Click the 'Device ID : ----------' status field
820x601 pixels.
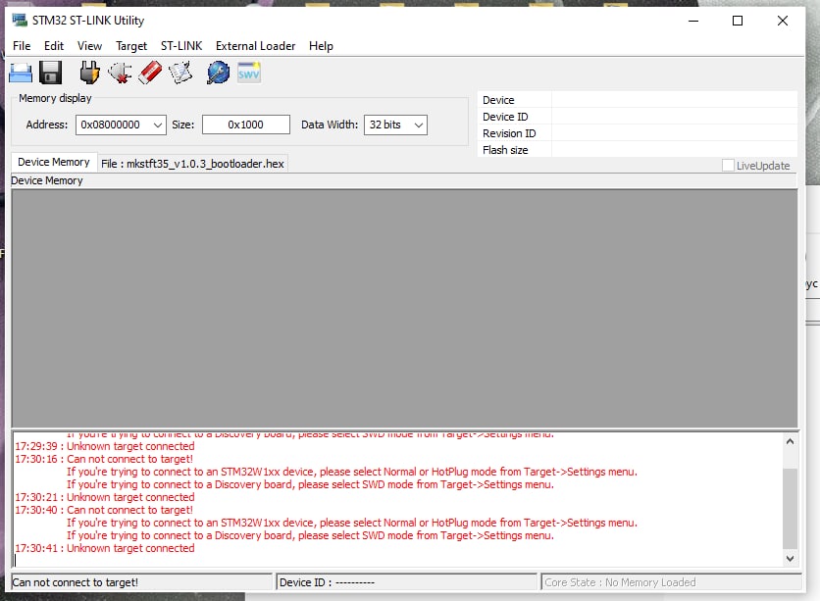(406, 582)
